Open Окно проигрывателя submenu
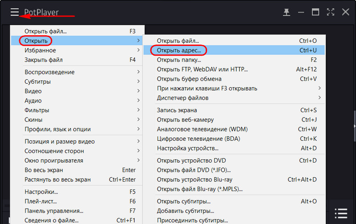Viewport: 356px width, 224px height. click(x=77, y=161)
